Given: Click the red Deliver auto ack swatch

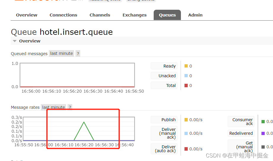Looking at the screenshot, I should point(186,149).
